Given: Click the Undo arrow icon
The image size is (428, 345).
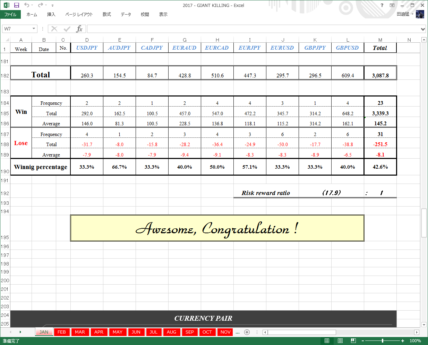Looking at the screenshot, I should coord(27,5).
